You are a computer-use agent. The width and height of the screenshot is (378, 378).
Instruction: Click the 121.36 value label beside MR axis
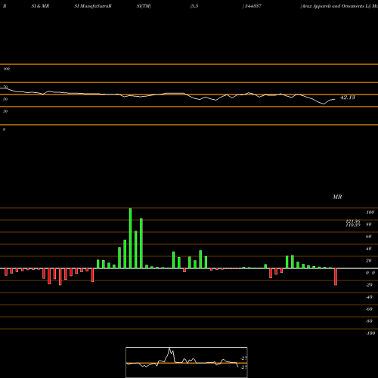point(353,221)
